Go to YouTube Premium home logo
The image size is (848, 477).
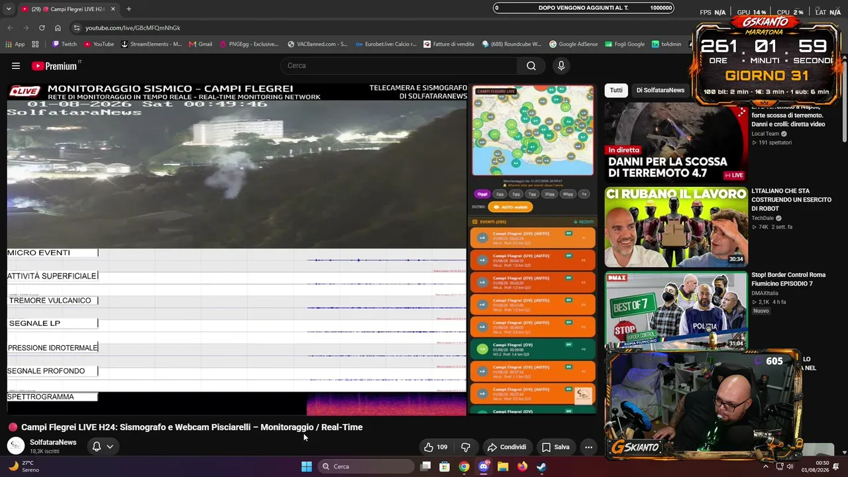tap(54, 66)
